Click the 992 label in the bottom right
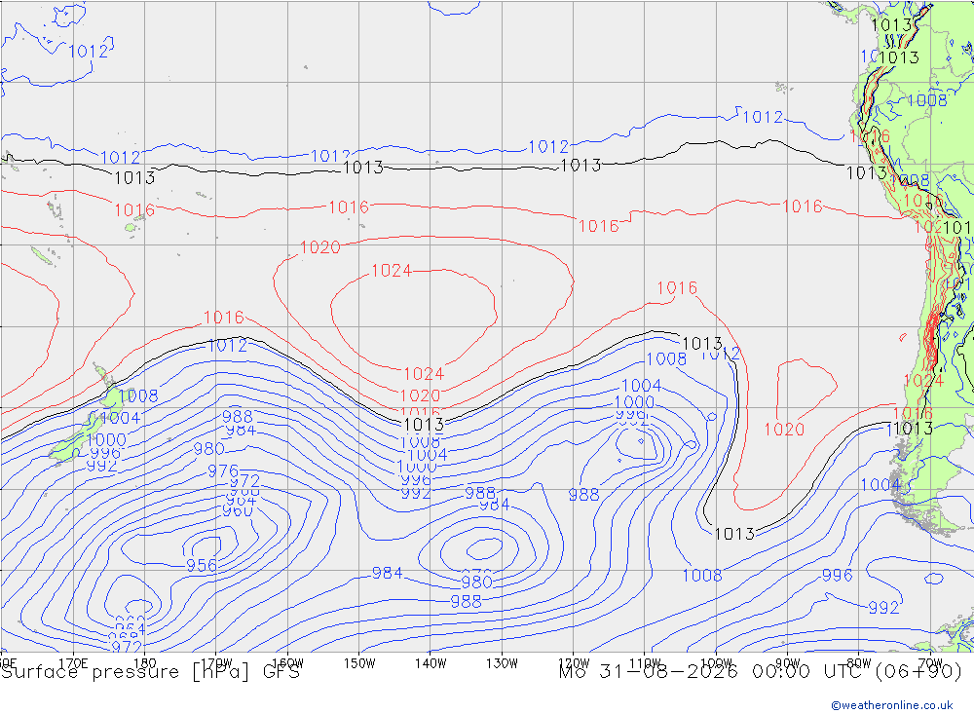 pos(883,607)
